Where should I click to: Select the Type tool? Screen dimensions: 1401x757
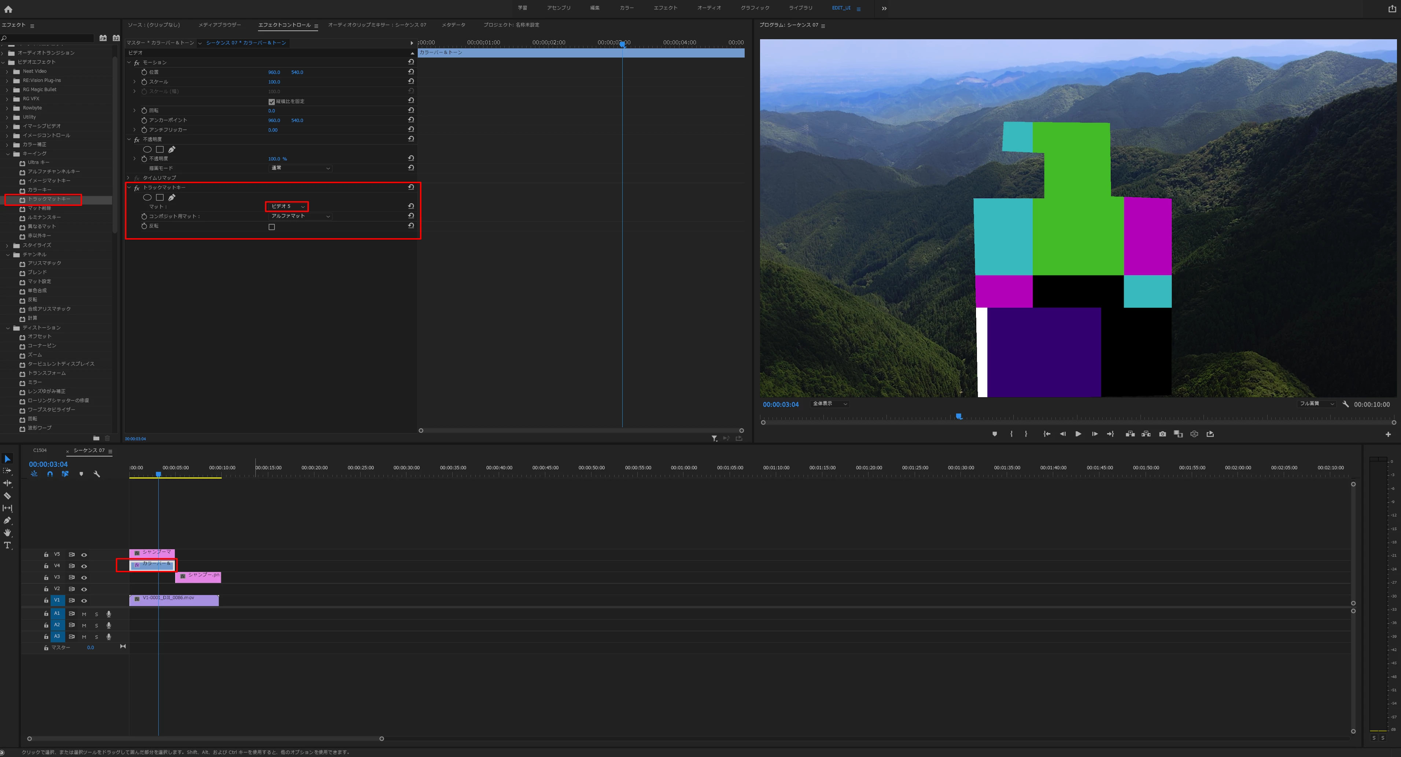(8, 546)
